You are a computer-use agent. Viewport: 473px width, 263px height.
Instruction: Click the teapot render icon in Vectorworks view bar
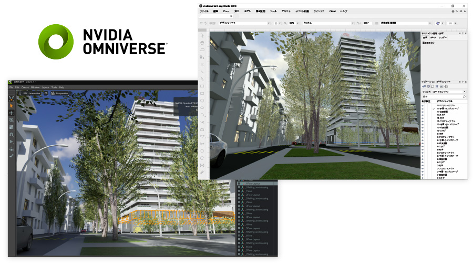(x=438, y=23)
